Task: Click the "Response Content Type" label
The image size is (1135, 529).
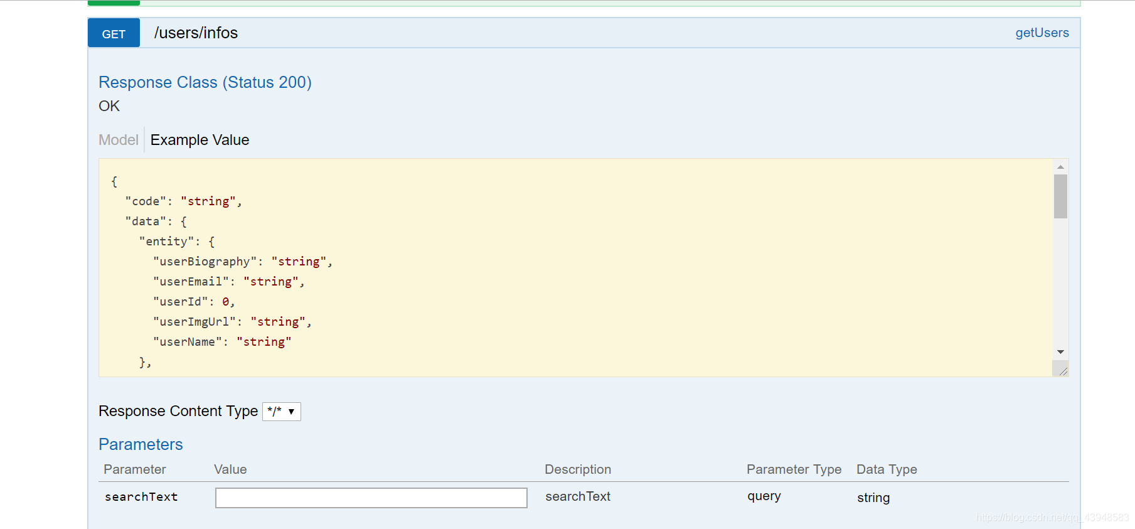Action: click(x=178, y=411)
